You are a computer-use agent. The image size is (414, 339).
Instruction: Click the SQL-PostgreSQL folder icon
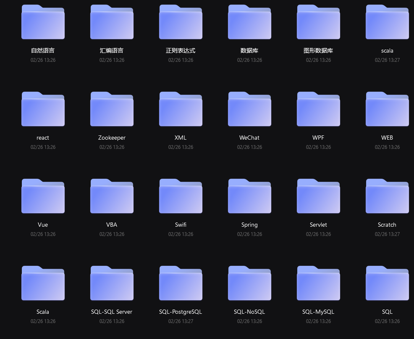181,283
